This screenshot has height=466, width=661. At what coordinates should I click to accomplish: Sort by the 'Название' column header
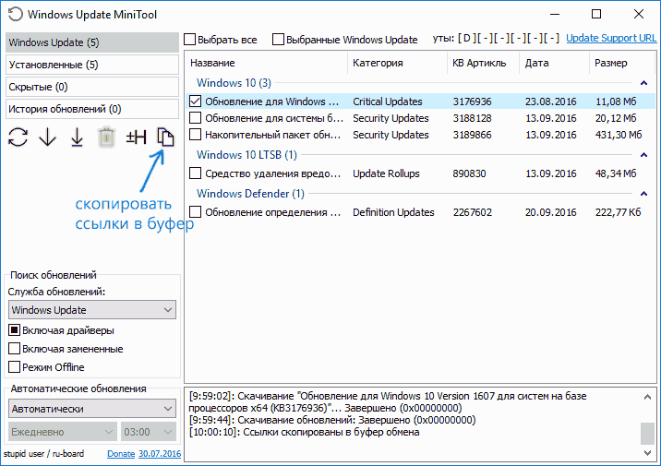267,63
